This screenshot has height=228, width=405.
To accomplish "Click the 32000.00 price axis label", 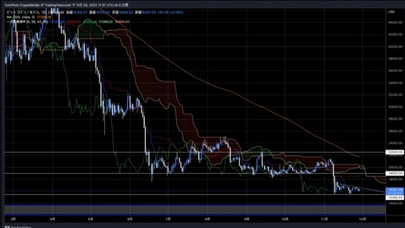I will tap(395, 95).
